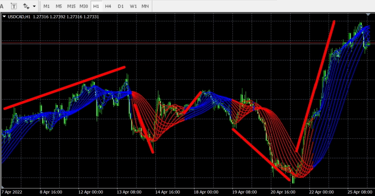
Task: Choose the MN monthly timeframe
Action: [x=145, y=6]
